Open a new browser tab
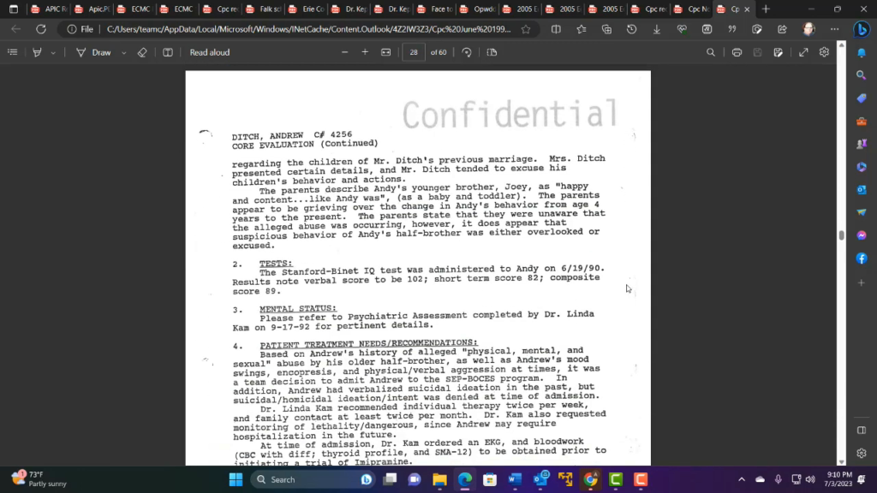 tap(766, 9)
